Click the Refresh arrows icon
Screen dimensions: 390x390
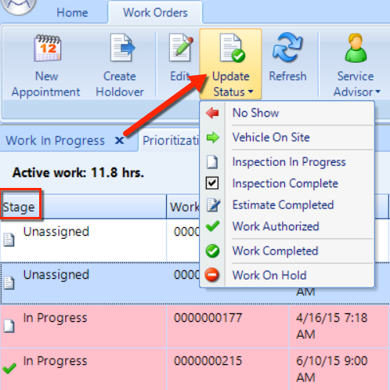287,47
